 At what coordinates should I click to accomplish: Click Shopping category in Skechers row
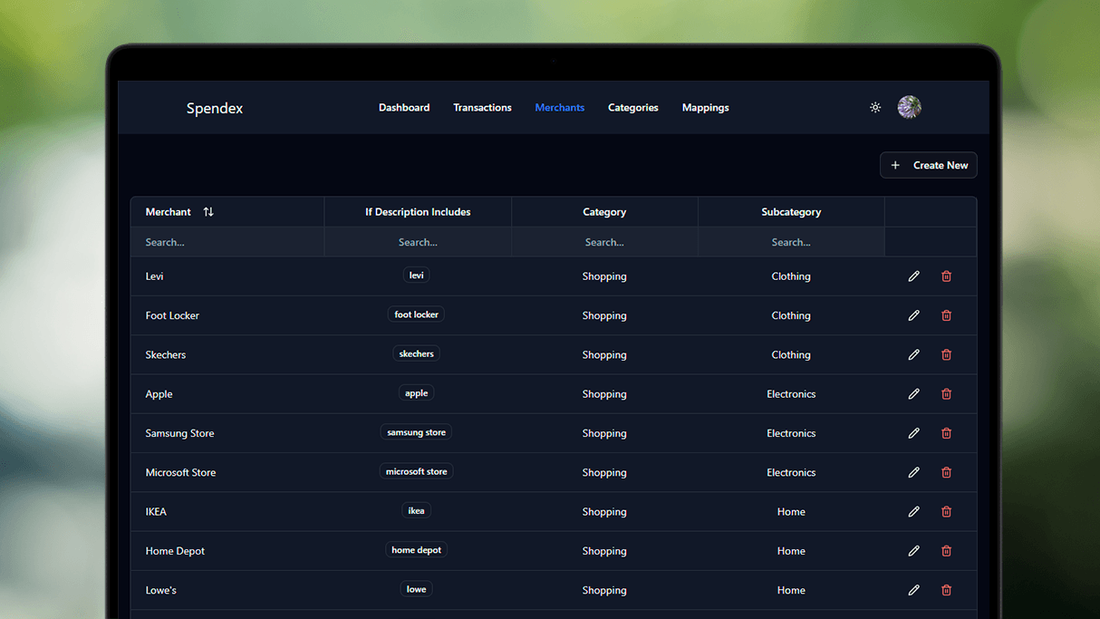604,354
